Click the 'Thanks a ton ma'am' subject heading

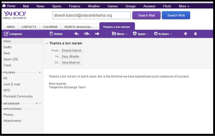pos(66,43)
